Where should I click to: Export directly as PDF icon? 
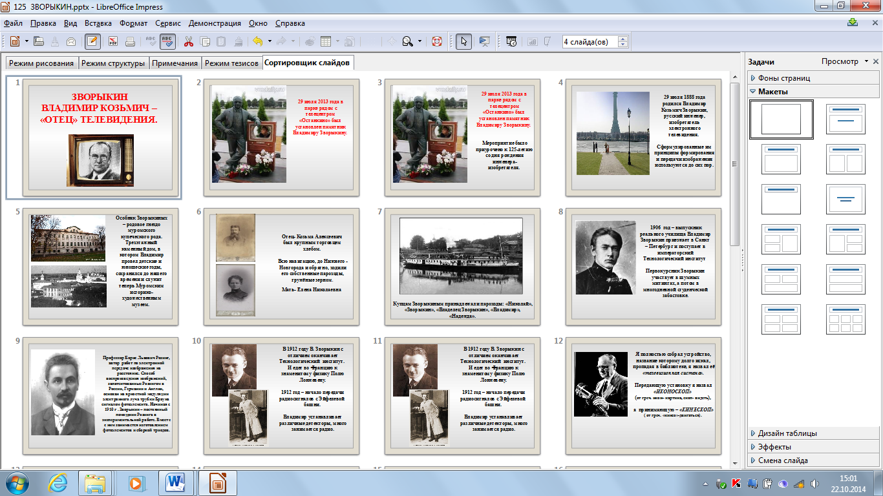113,41
